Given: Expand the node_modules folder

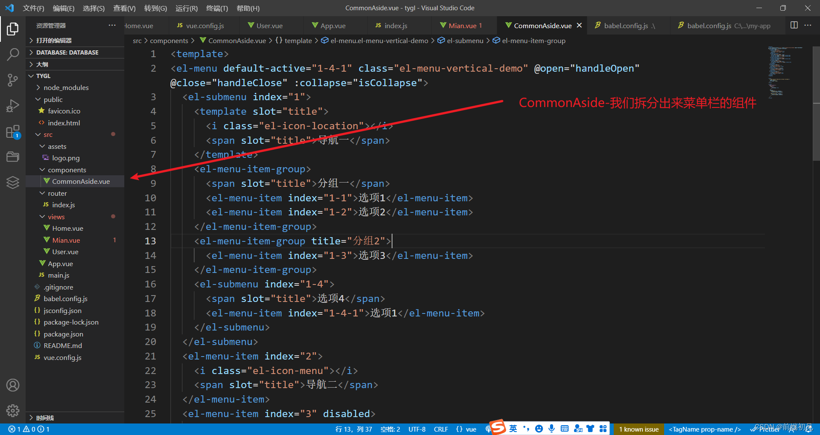Looking at the screenshot, I should (75, 87).
